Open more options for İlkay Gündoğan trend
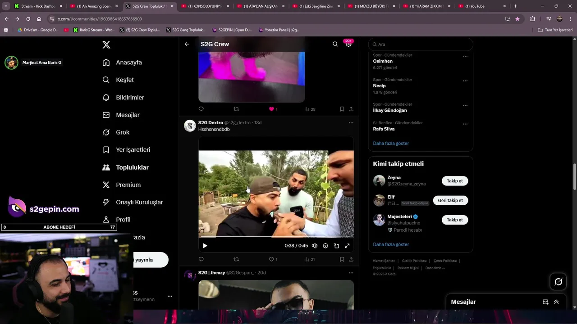Image resolution: width=577 pixels, height=324 pixels. [465, 105]
